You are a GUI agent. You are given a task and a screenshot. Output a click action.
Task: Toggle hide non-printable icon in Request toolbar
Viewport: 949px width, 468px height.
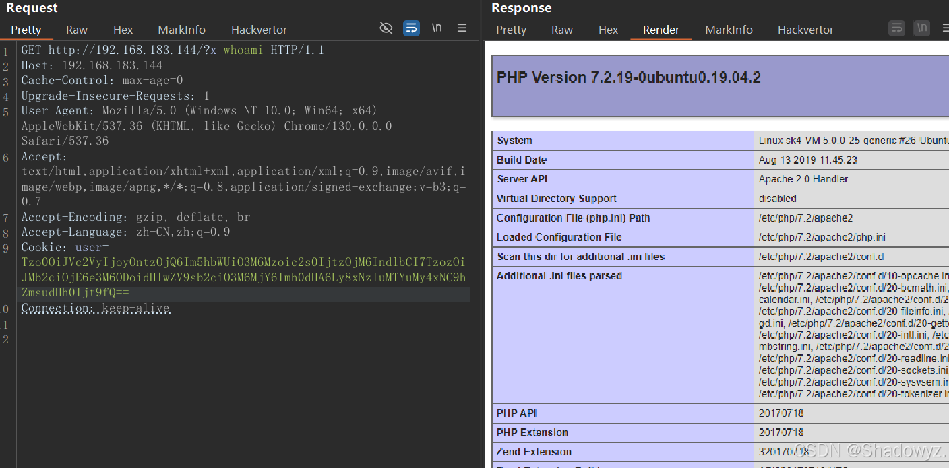386,28
